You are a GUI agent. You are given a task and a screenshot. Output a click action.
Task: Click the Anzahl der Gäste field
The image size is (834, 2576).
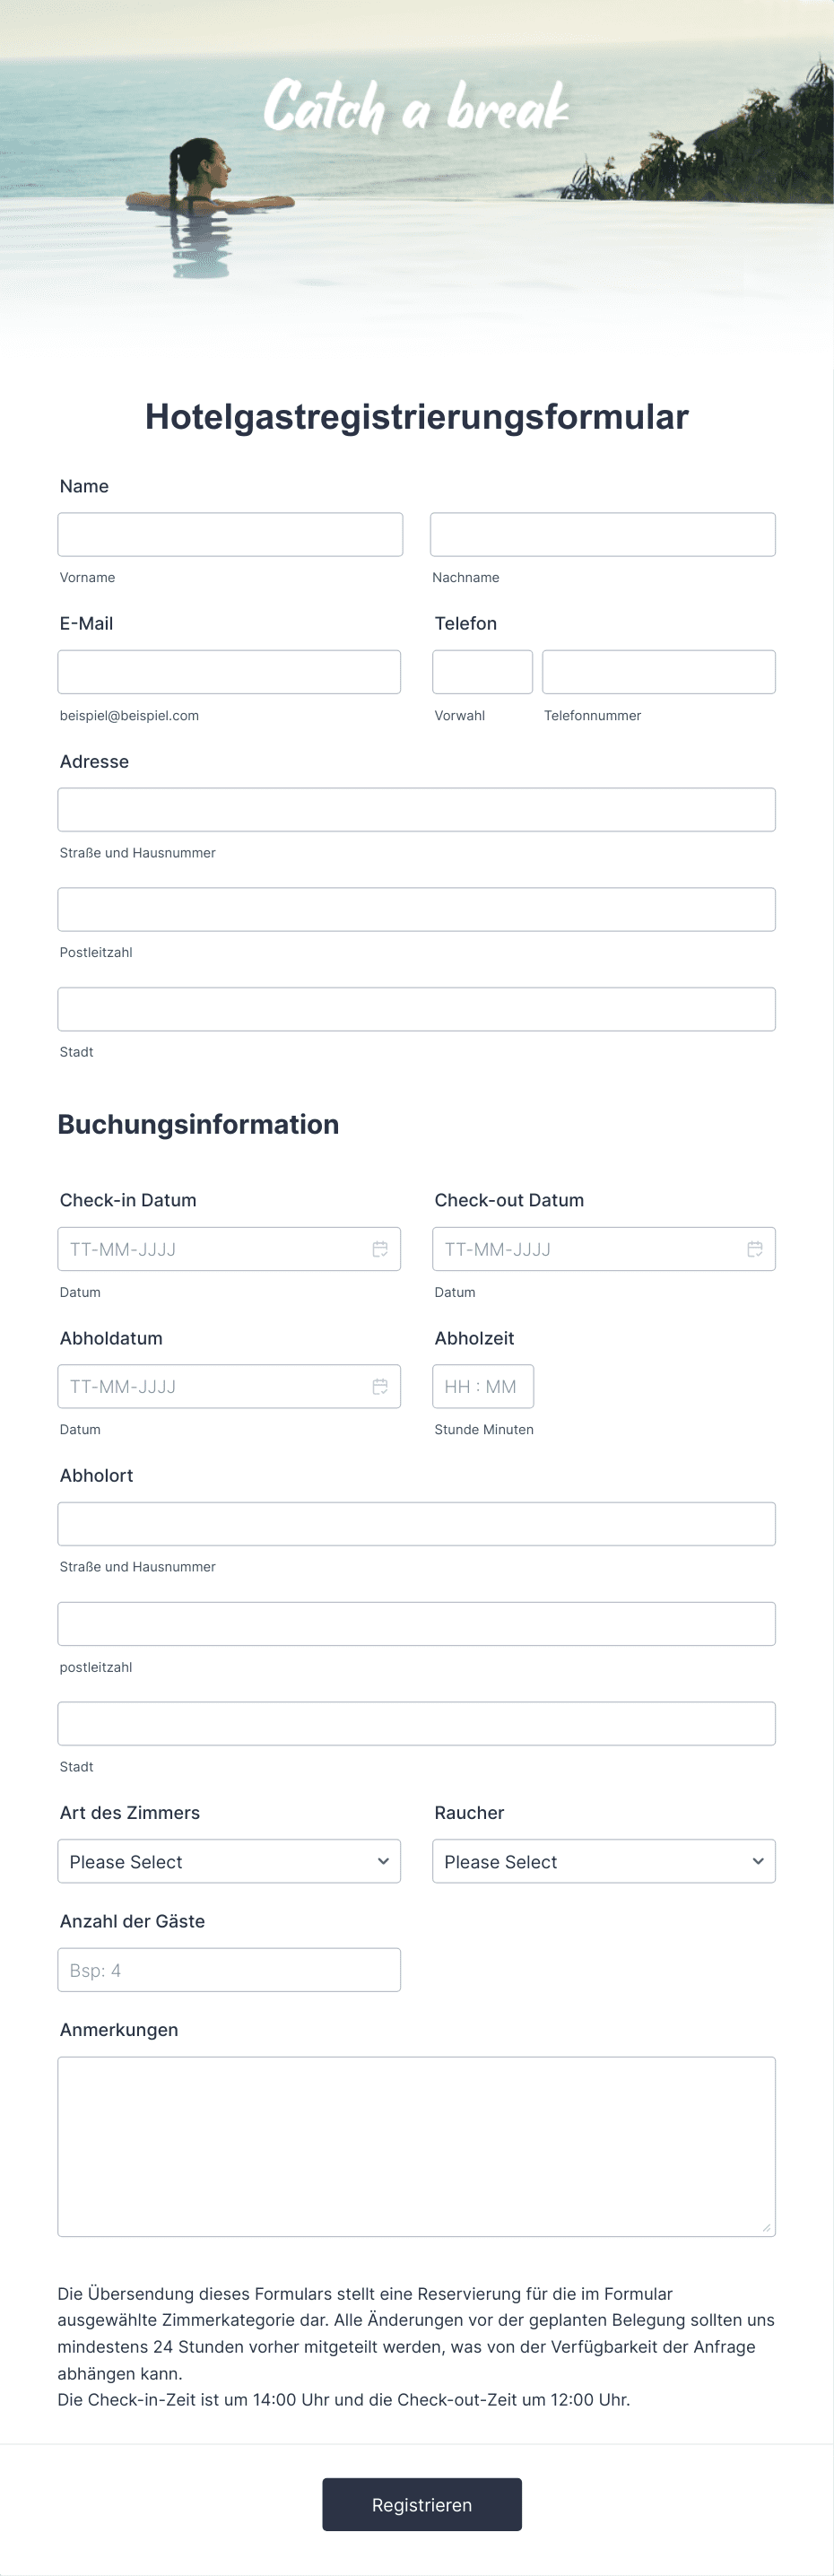point(229,1969)
